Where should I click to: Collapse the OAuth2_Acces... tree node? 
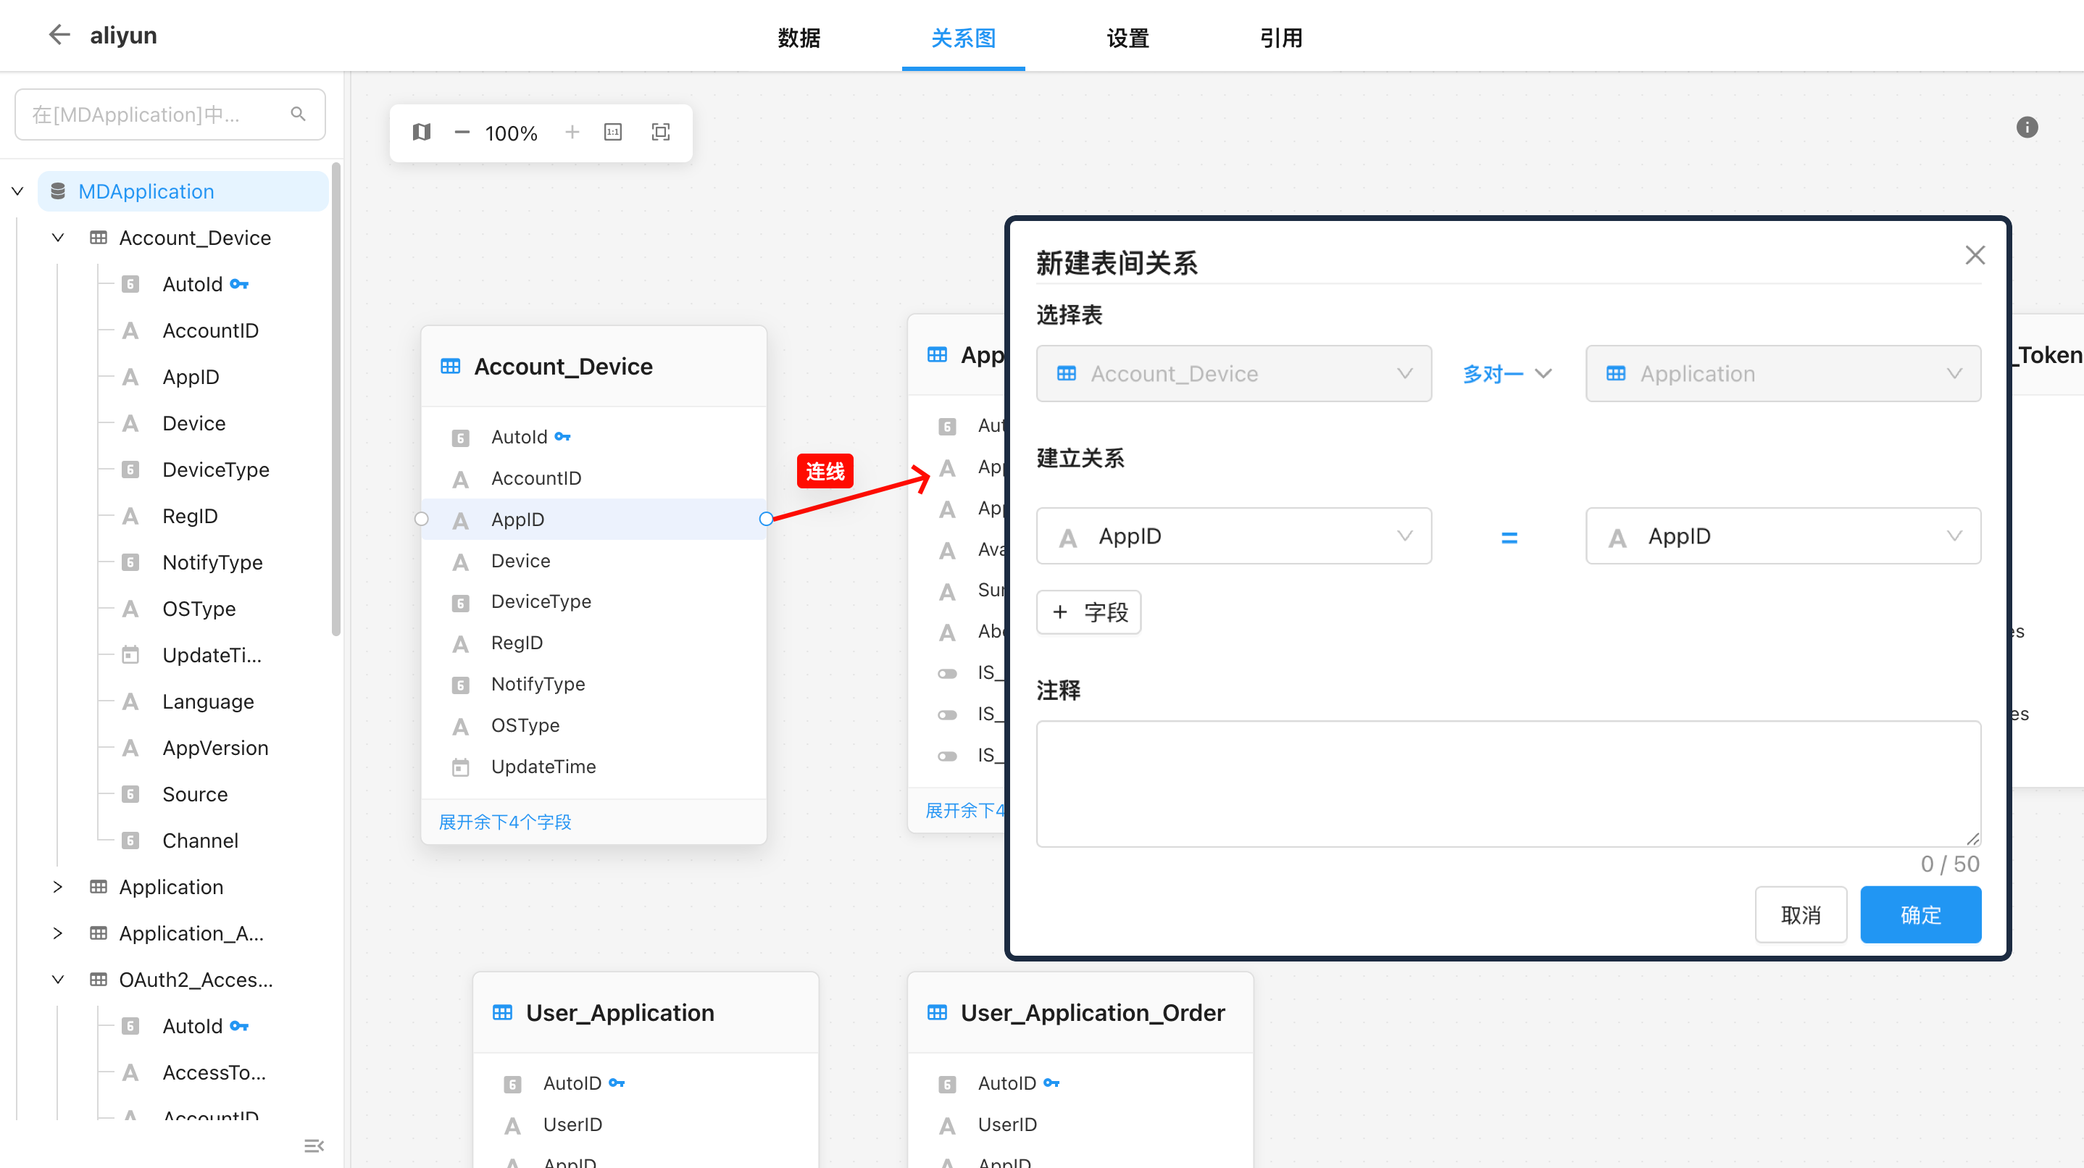pos(57,979)
